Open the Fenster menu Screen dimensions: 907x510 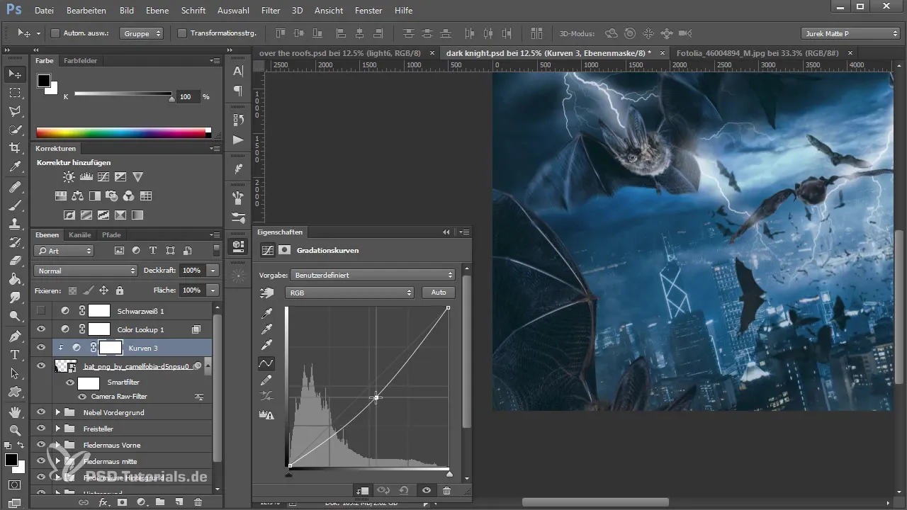368,11
